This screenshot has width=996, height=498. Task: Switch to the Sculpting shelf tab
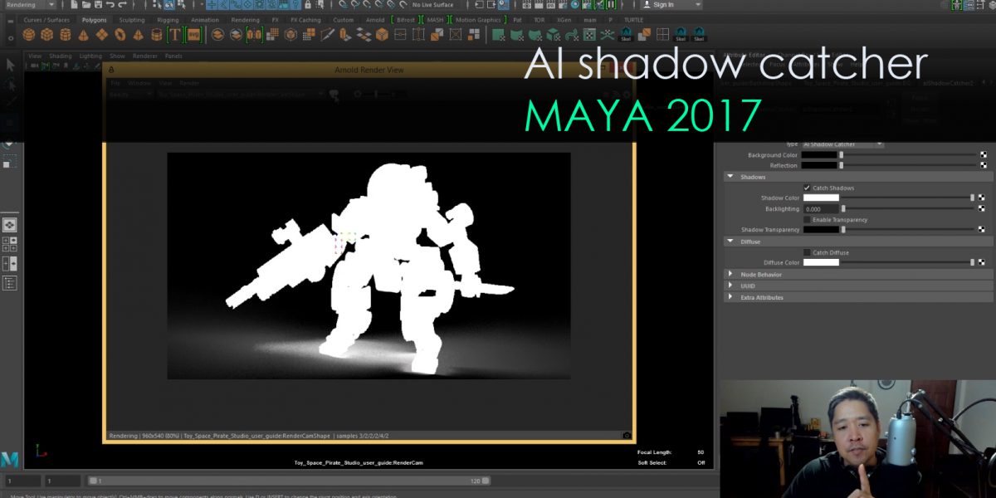(x=131, y=20)
